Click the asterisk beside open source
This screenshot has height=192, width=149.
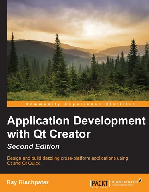point(140,181)
